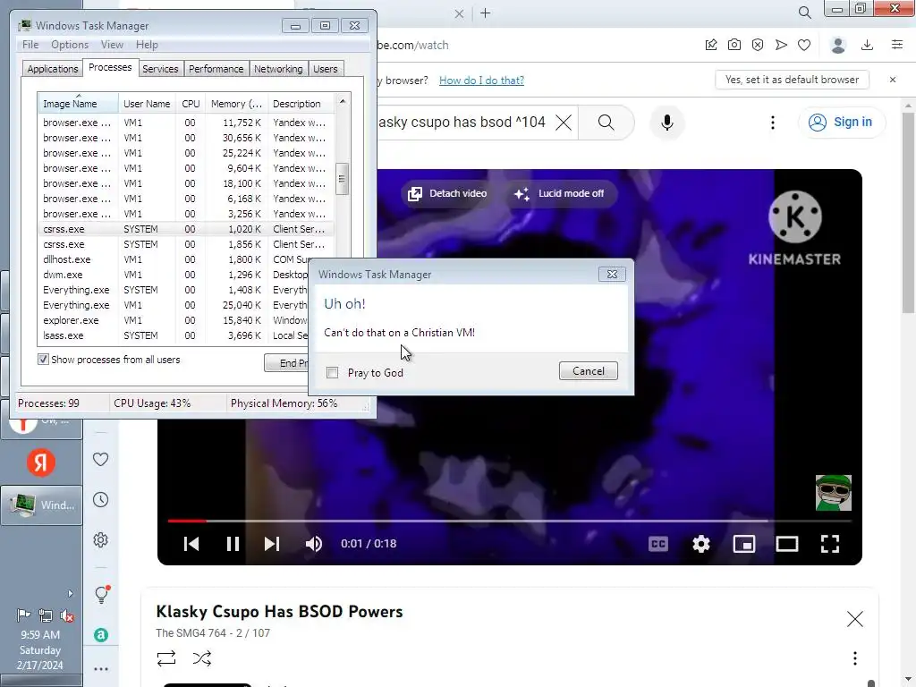Pause the YouTube video

[x=233, y=544]
